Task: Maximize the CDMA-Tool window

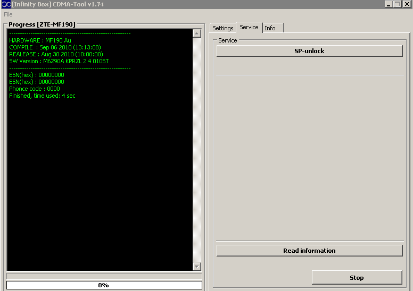Action: pos(398,4)
